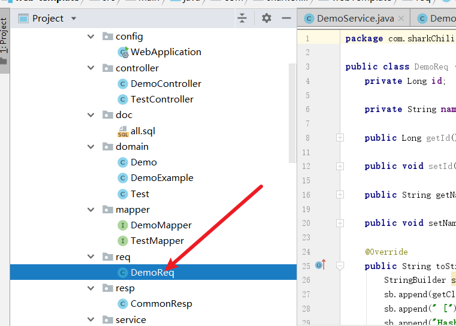
Task: Click the collapse all icon in Project panel
Action: (x=242, y=19)
